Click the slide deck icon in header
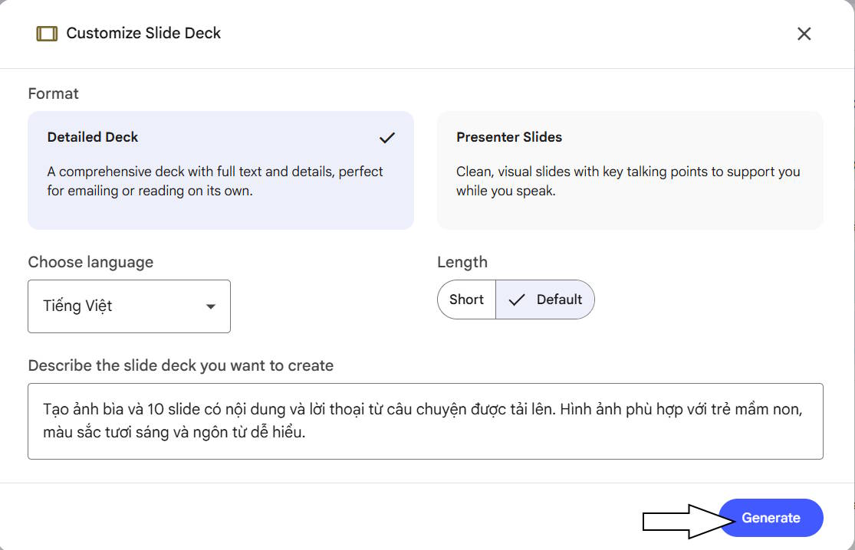The image size is (855, 550). pos(47,34)
